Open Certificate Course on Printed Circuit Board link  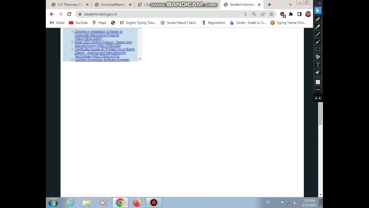point(104,53)
